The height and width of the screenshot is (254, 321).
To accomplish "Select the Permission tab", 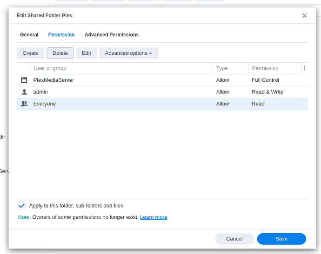I will point(61,34).
